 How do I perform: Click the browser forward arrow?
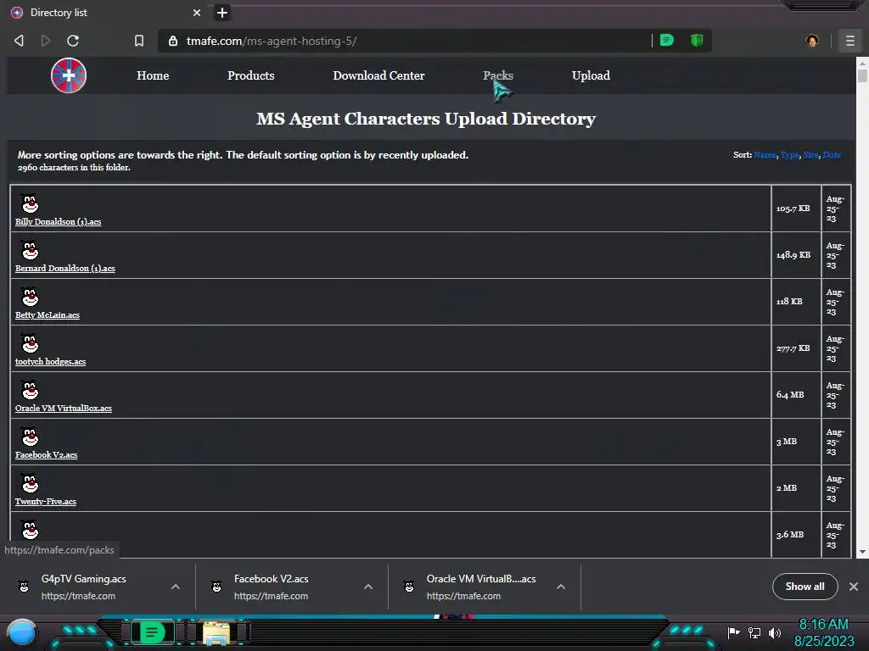point(46,41)
